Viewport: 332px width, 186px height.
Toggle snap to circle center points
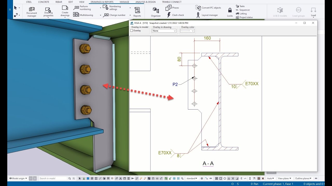click(225, 178)
